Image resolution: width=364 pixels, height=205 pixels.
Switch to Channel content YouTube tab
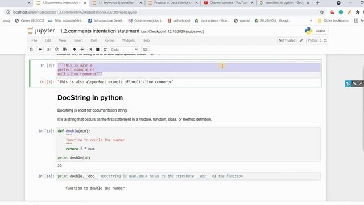coord(228,3)
